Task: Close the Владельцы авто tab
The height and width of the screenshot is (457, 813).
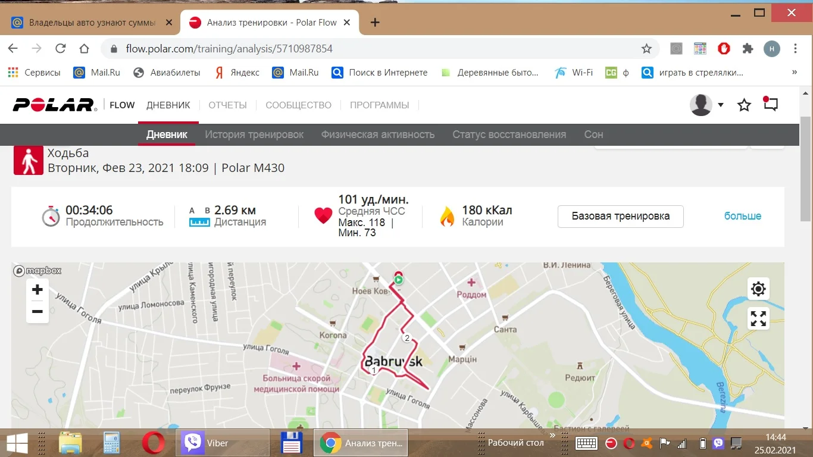Action: click(169, 23)
